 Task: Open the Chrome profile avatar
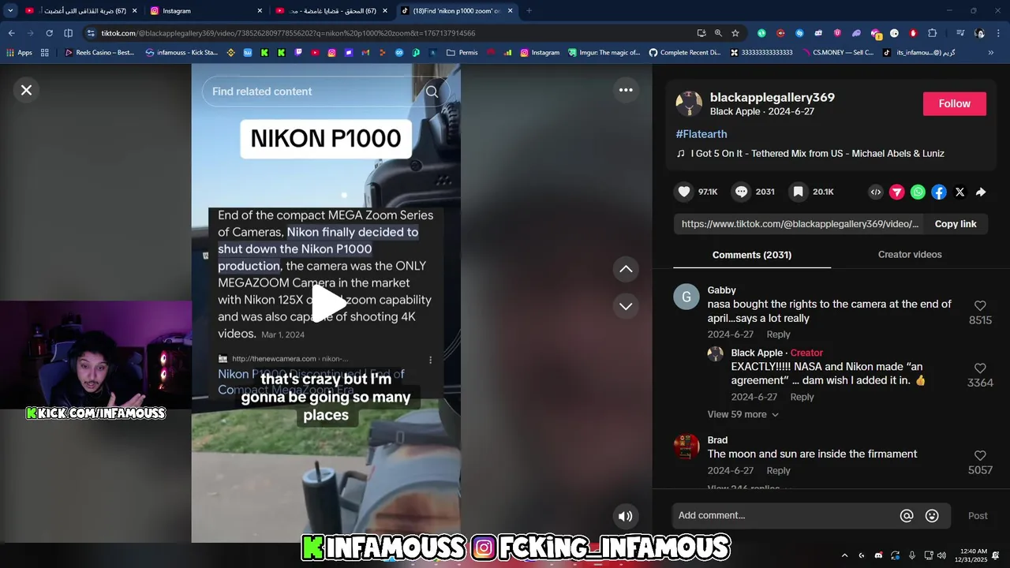(x=979, y=33)
